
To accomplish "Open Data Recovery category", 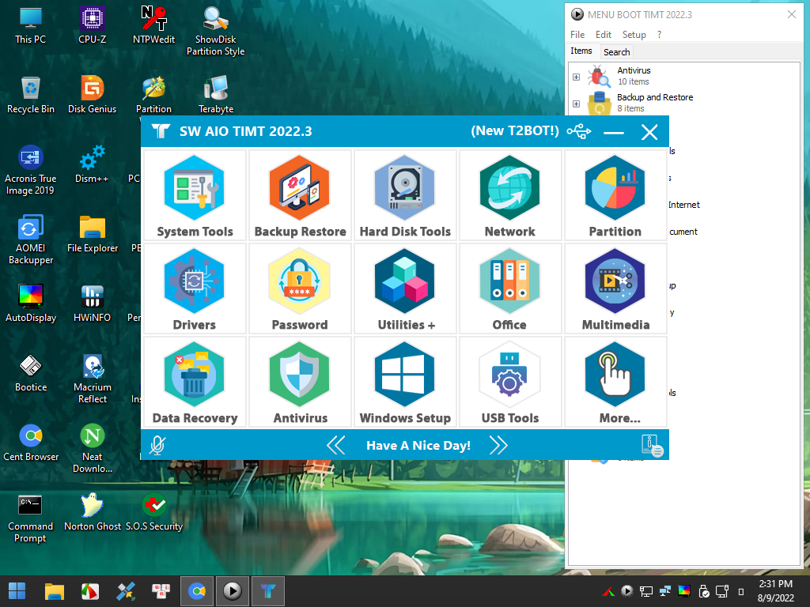I will pyautogui.click(x=195, y=382).
